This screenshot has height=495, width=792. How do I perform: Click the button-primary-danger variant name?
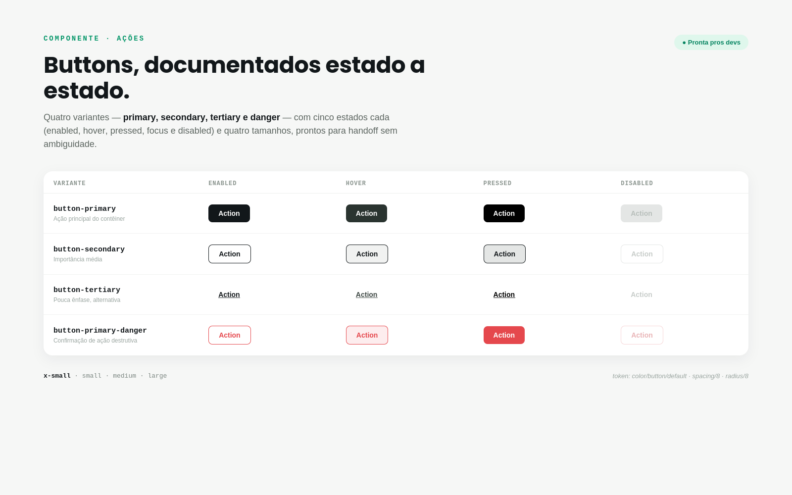coord(100,331)
